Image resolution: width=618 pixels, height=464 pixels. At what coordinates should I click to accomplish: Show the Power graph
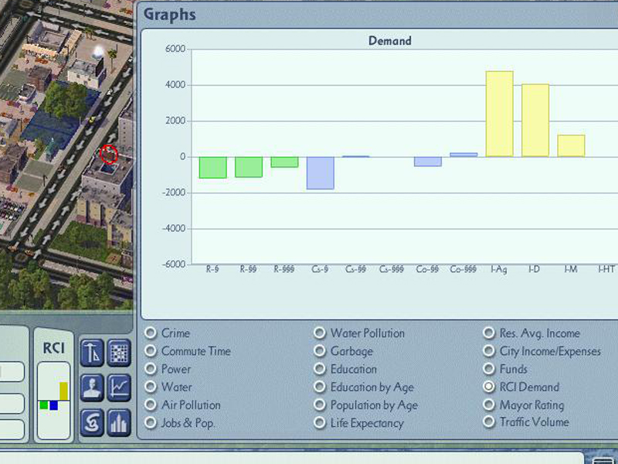click(151, 369)
